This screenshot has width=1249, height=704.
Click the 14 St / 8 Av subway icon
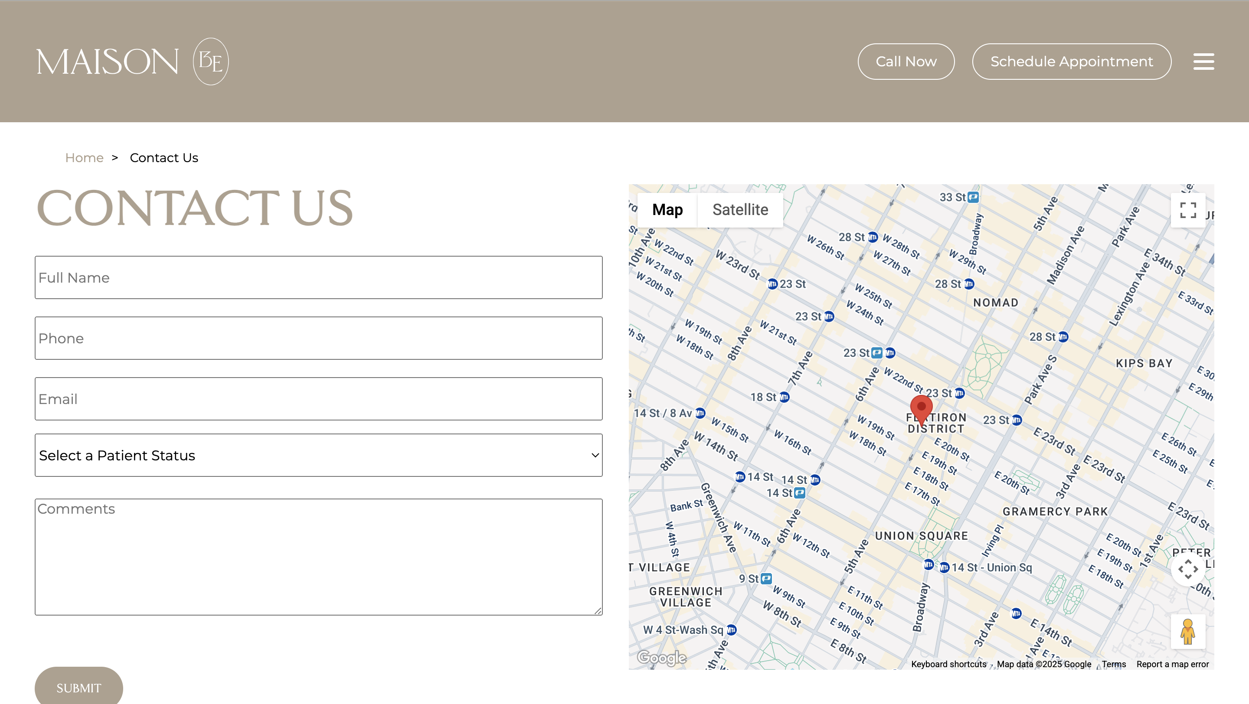700,413
